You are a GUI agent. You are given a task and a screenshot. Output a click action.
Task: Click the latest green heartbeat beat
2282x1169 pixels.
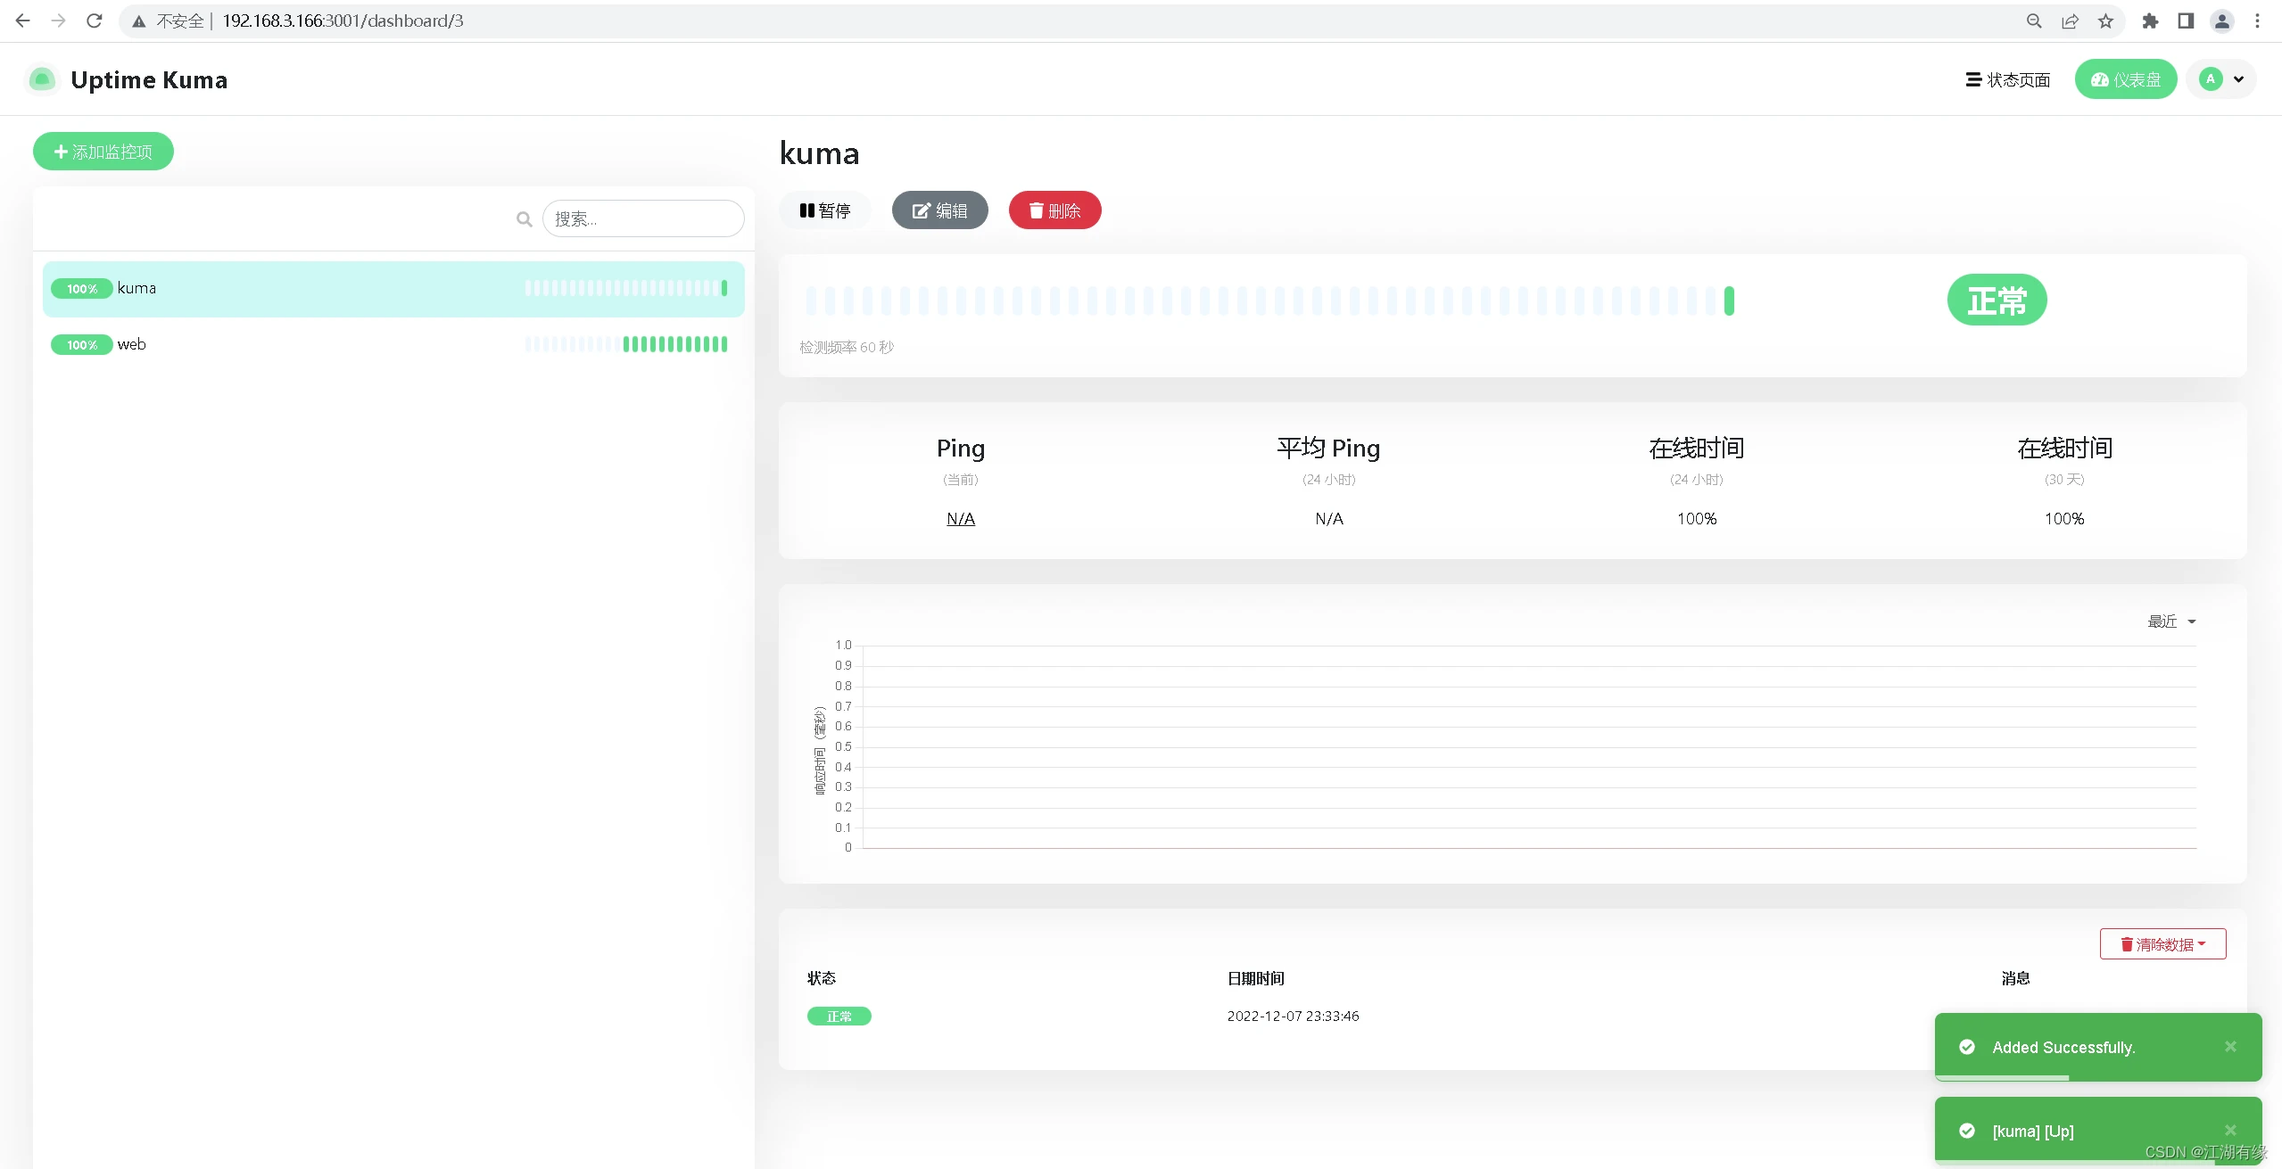click(x=1729, y=301)
